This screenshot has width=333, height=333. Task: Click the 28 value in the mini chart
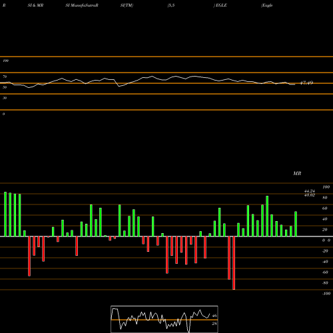coord(214,324)
